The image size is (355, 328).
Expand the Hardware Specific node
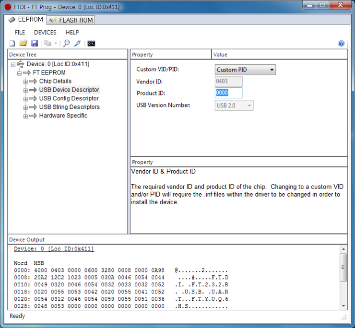pyautogui.click(x=25, y=116)
